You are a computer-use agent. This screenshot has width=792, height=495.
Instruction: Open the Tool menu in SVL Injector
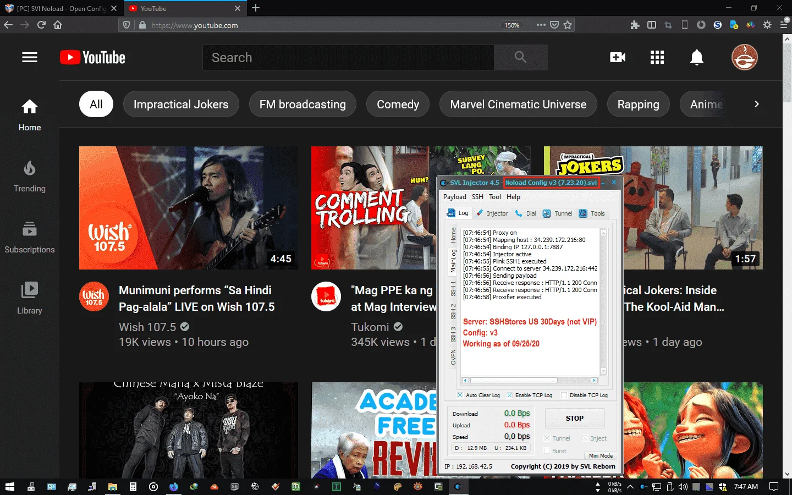pos(495,197)
